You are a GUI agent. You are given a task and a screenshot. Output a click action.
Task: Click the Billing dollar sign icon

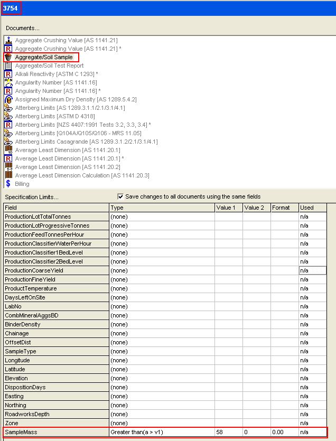(x=8, y=184)
